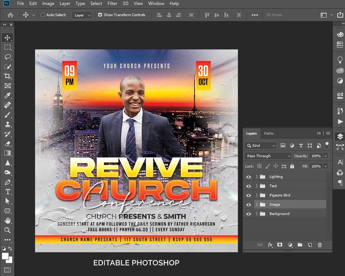Viewport: 345px width, 276px height.
Task: Align horizontal centers in options bar
Action: [169, 15]
